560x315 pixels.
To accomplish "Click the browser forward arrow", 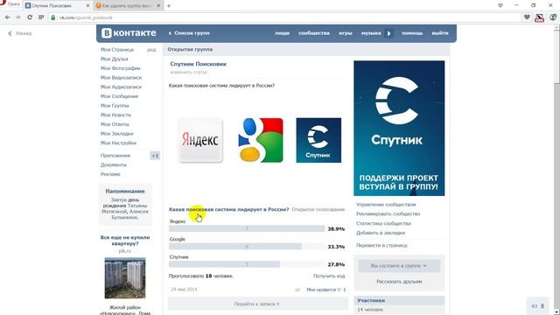I will [x=18, y=17].
